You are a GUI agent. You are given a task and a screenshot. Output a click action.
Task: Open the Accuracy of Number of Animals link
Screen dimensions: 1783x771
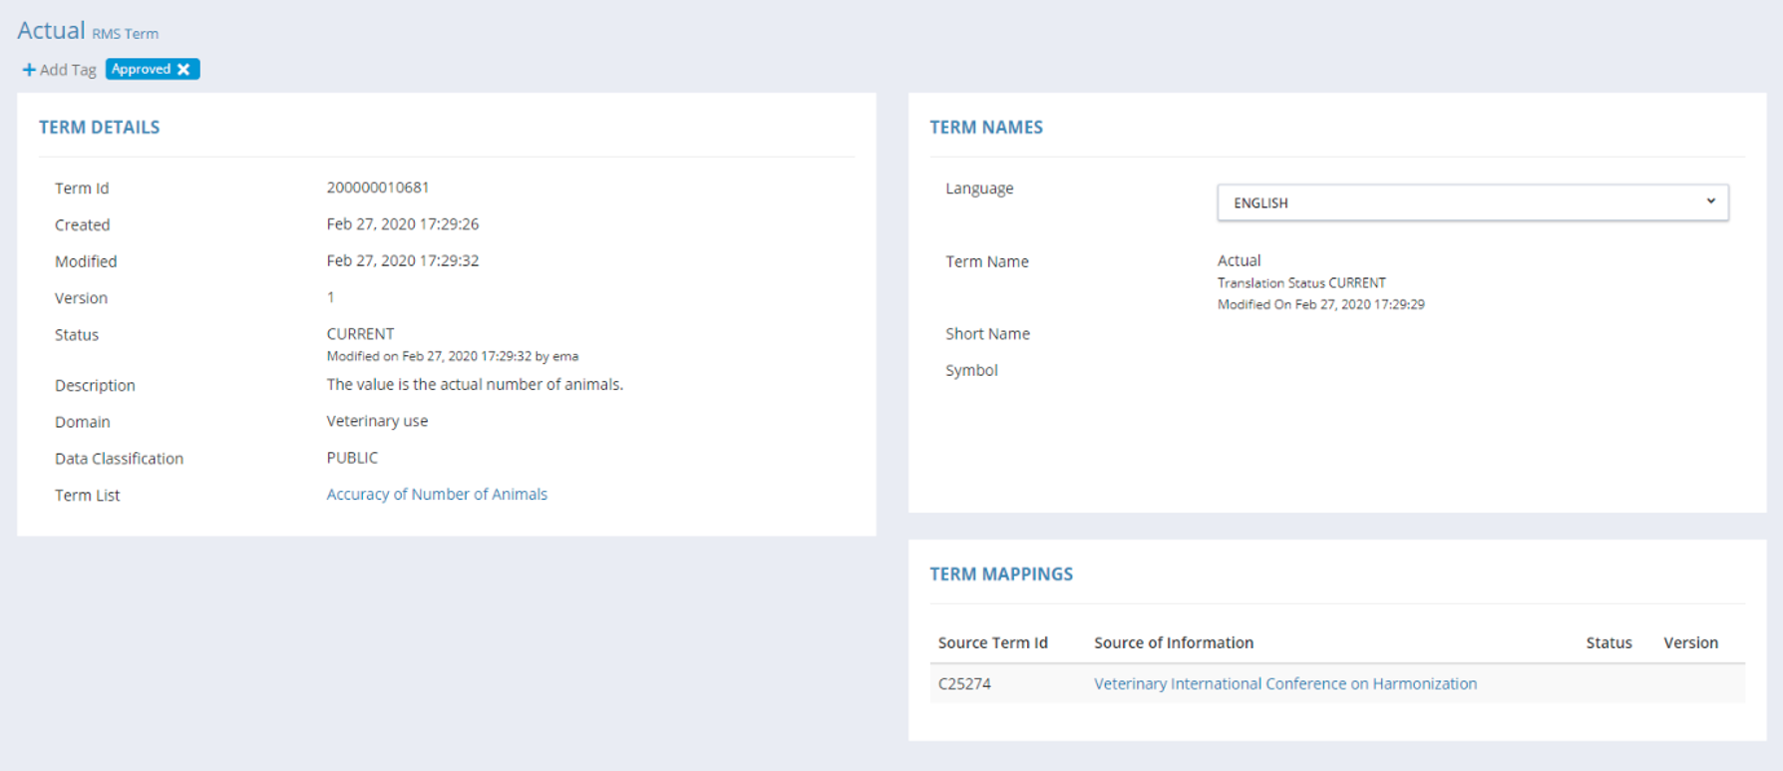point(437,495)
